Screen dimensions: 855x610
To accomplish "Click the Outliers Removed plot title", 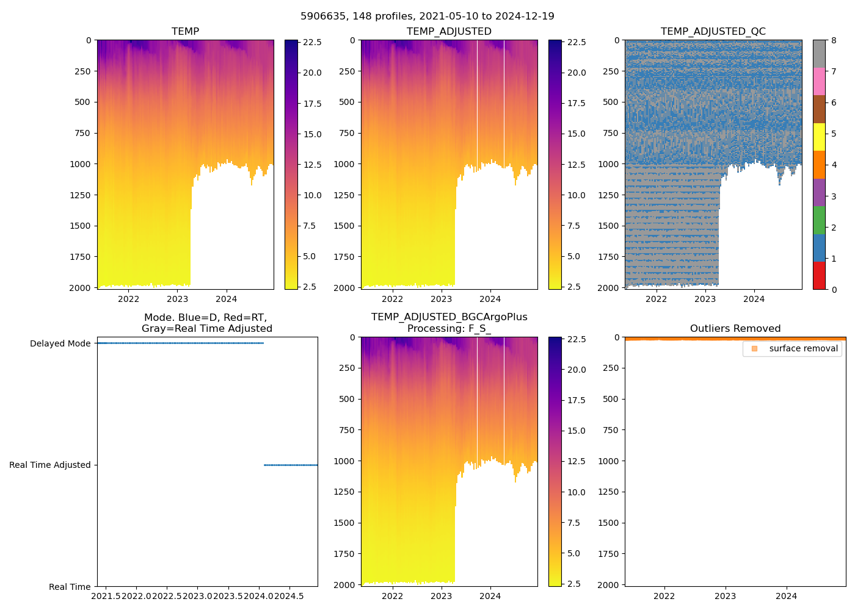I will coord(735,329).
